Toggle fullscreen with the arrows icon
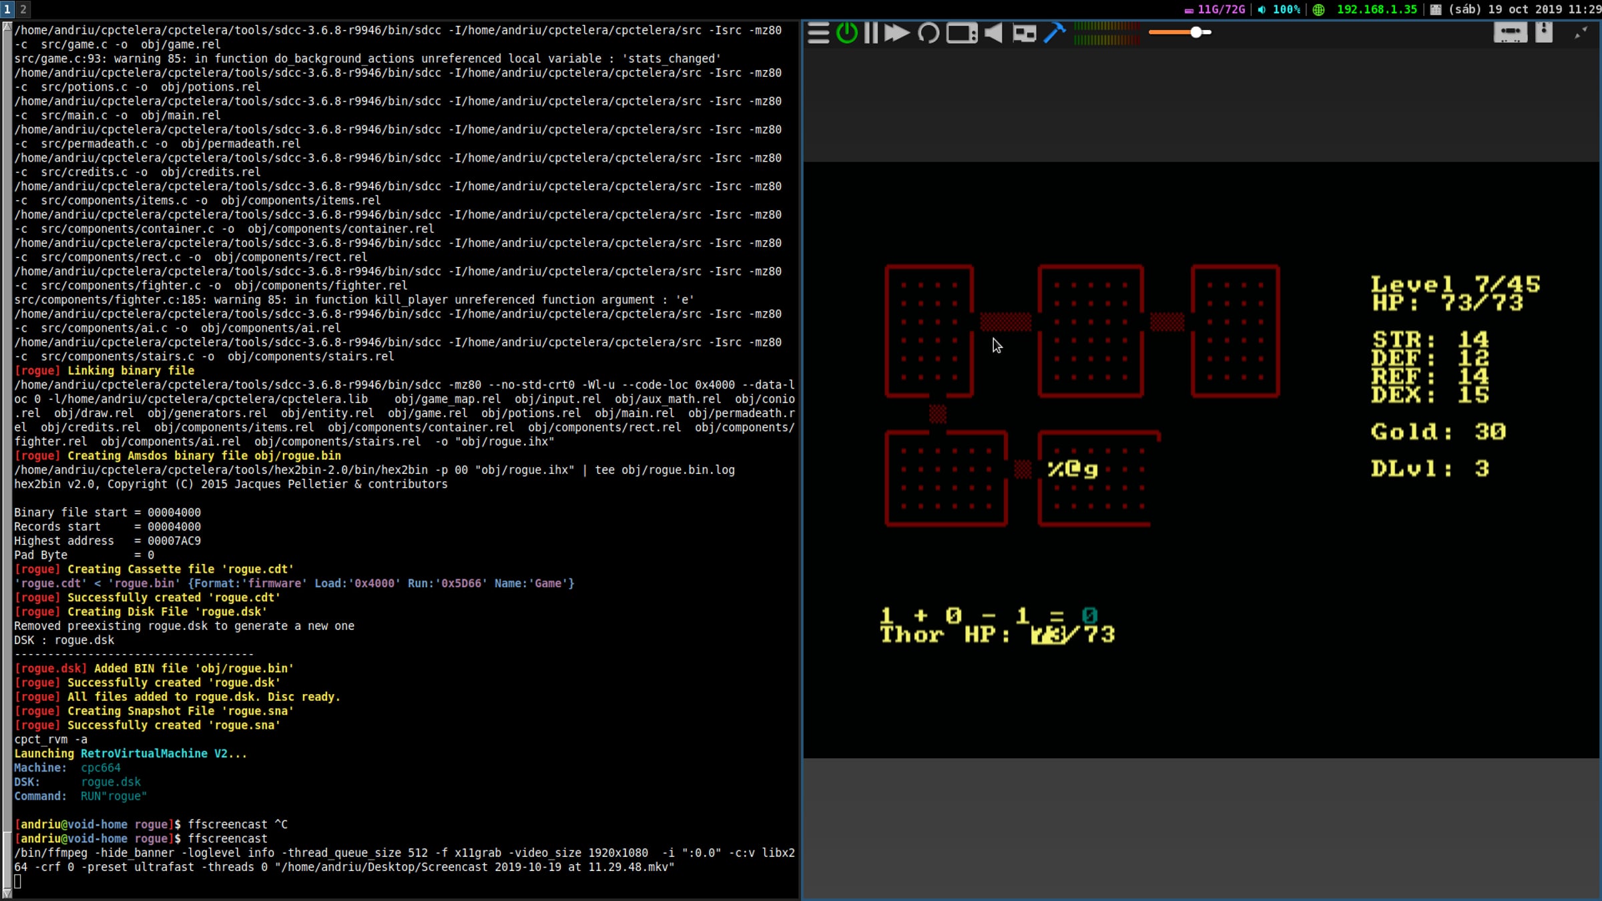The height and width of the screenshot is (901, 1602). coord(1581,33)
